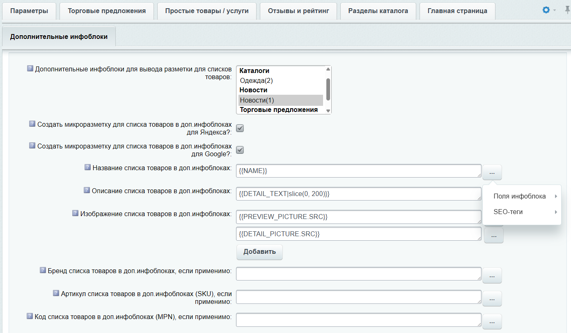Click the empty MPN code input field

click(359, 320)
